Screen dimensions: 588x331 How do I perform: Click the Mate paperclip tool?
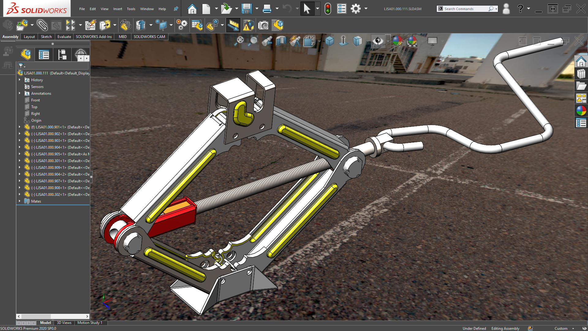(42, 25)
